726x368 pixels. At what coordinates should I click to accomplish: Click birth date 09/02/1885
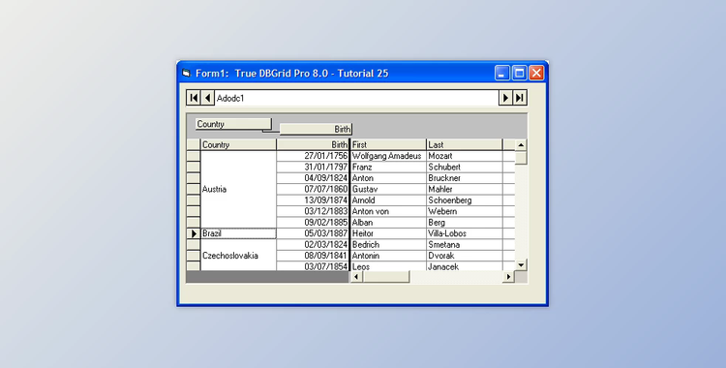point(313,223)
